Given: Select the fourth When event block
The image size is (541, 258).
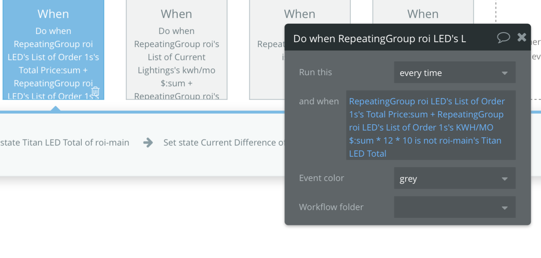Looking at the screenshot, I should pos(423,15).
